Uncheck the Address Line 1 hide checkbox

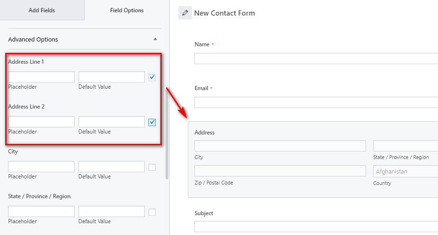click(x=152, y=77)
